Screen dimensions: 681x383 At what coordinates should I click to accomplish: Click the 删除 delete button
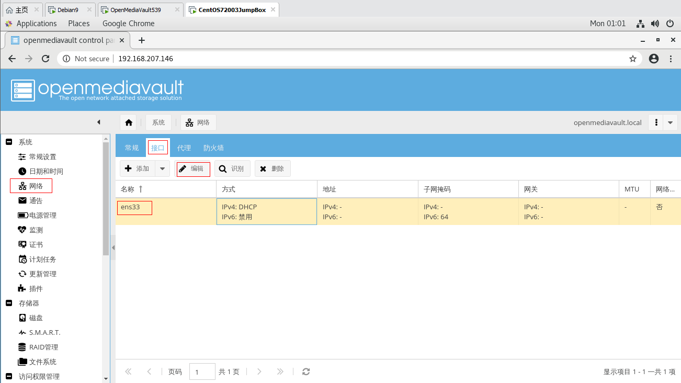point(273,168)
